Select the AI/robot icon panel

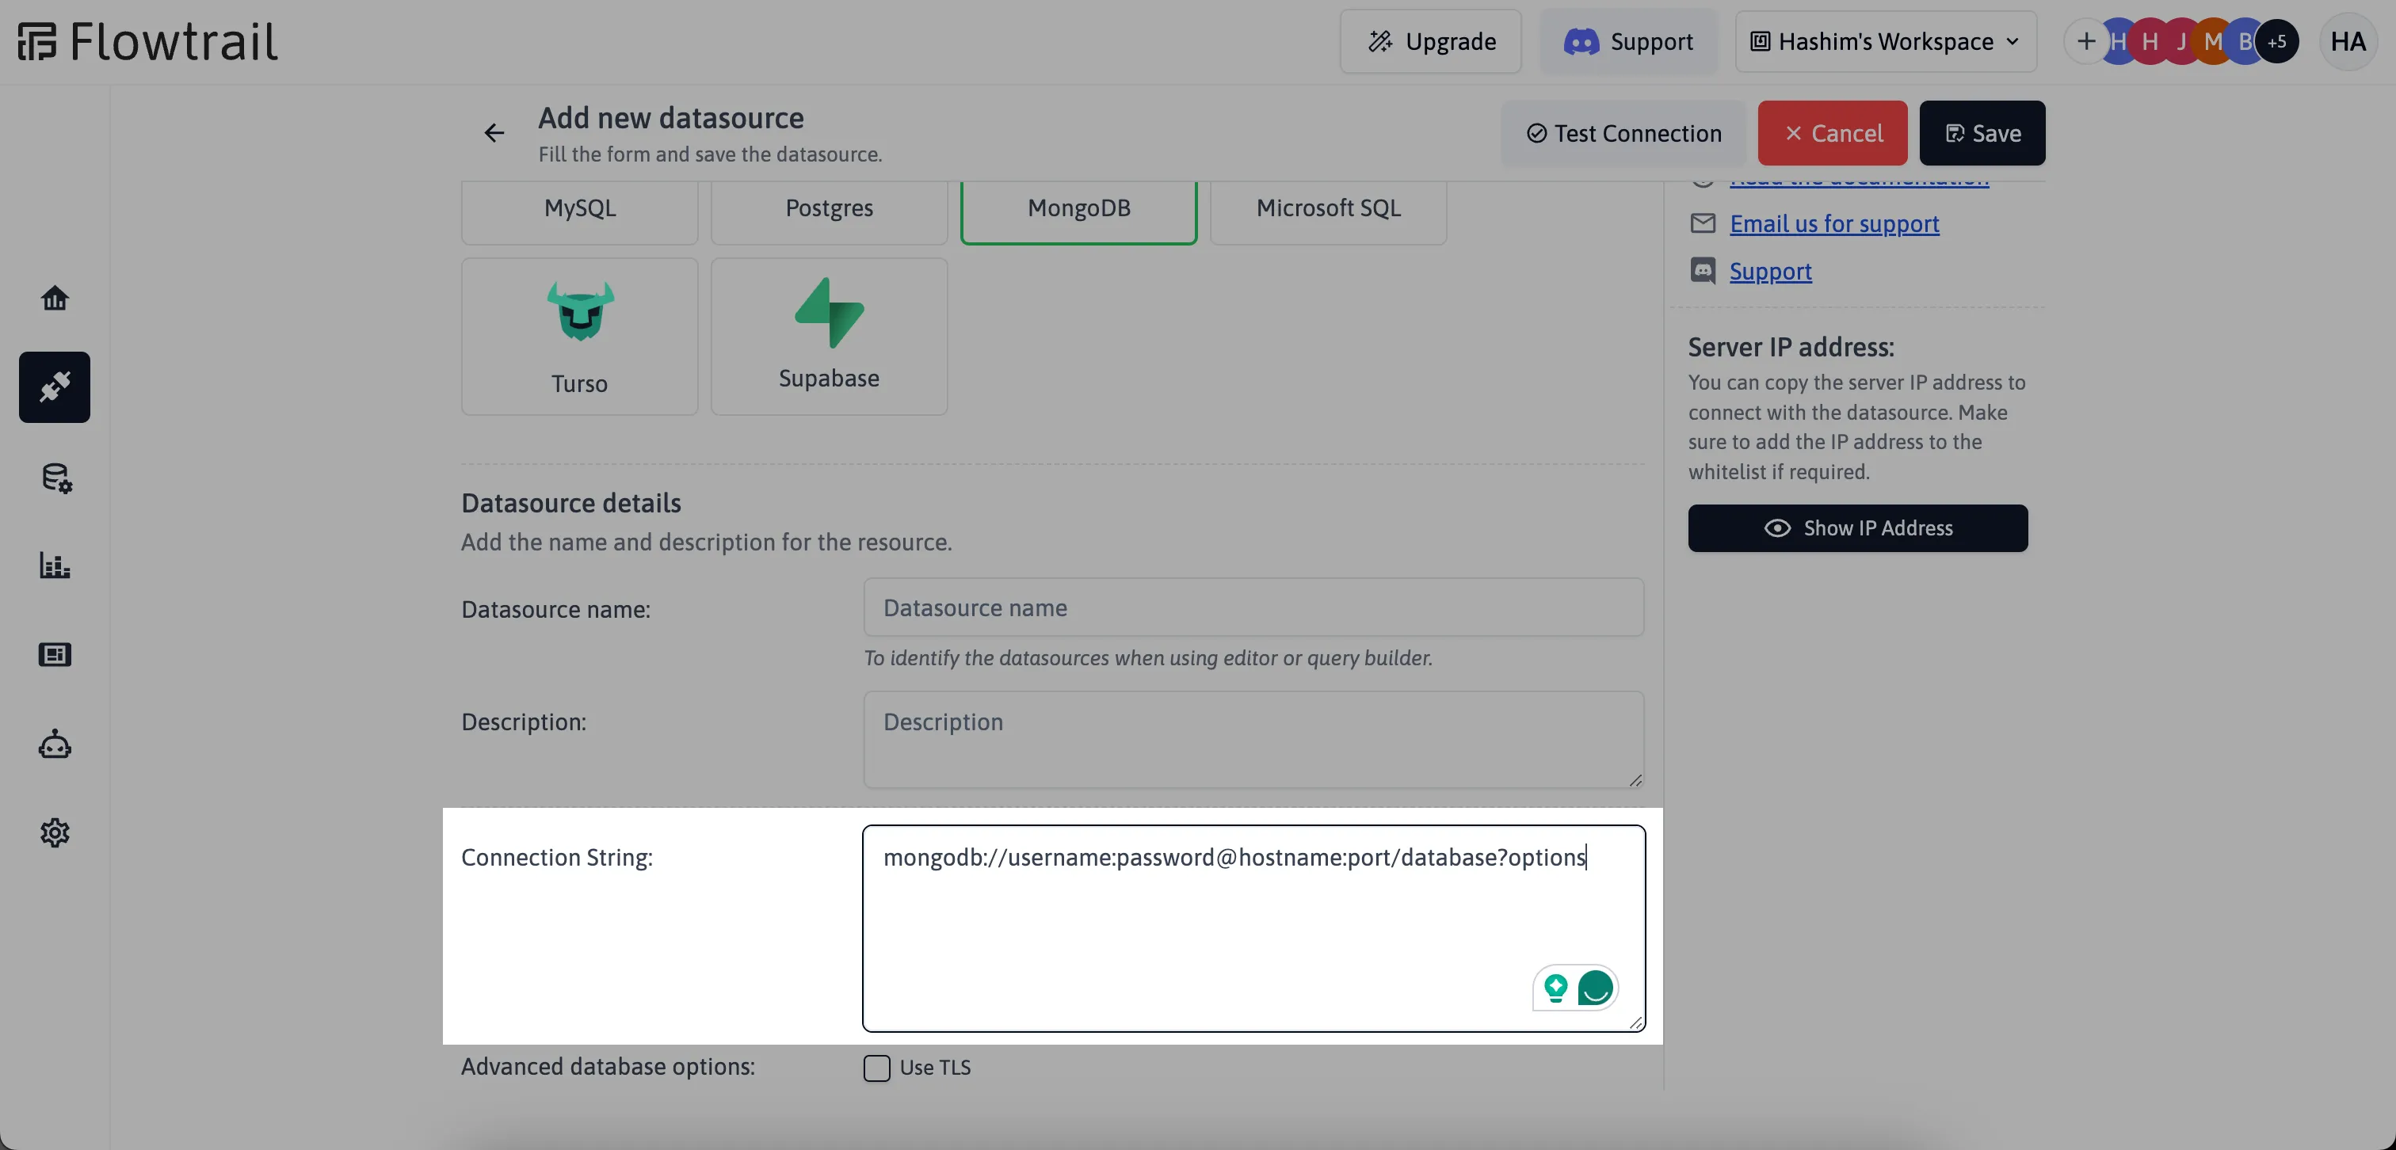pyautogui.click(x=55, y=745)
